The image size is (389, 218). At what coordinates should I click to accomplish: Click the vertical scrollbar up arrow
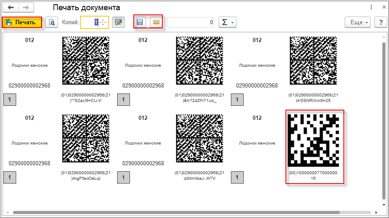pyautogui.click(x=384, y=37)
